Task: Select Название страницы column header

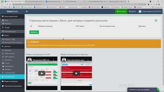Action: 45,26
